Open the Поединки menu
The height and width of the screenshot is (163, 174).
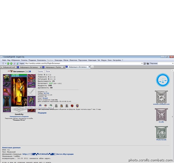click(x=32, y=60)
